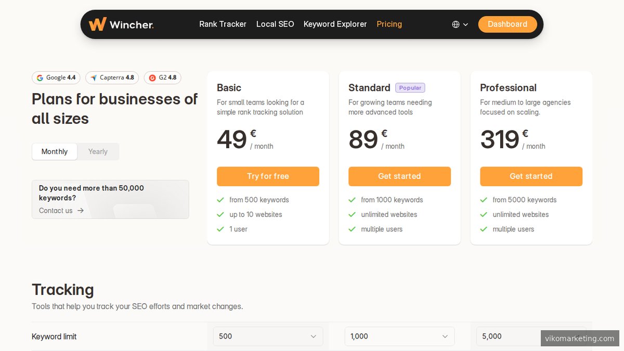Screen dimensions: 624x351
Task: Switch billing to Monthly
Action: (55, 152)
